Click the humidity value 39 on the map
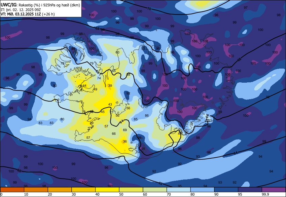286x197 pixels. tap(110, 85)
